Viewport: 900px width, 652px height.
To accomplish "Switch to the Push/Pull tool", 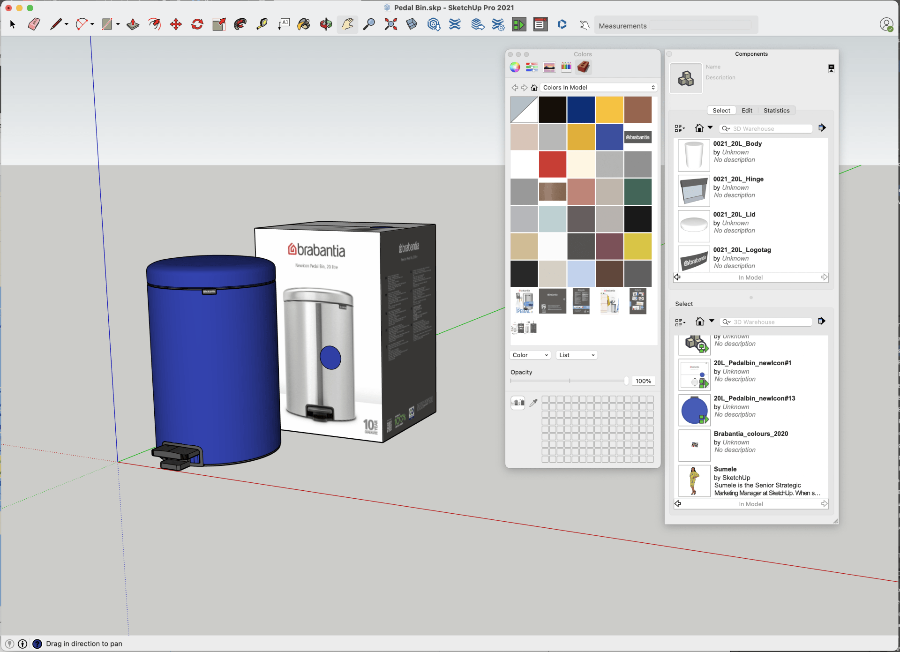I will pos(133,24).
